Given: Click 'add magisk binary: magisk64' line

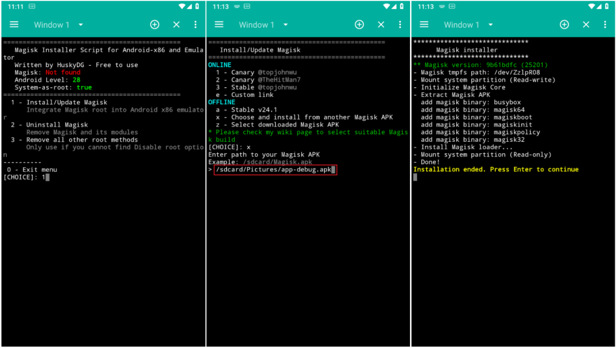Looking at the screenshot, I should pos(473,109).
